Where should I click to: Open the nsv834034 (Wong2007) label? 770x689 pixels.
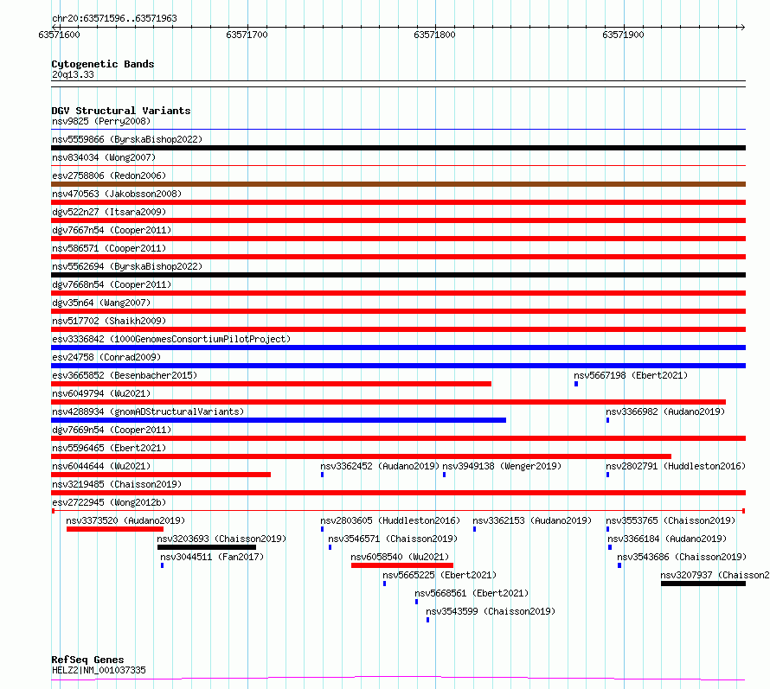pyautogui.click(x=104, y=157)
